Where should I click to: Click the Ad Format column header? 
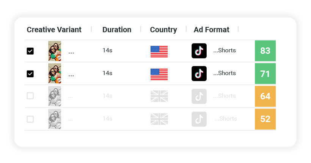click(211, 30)
